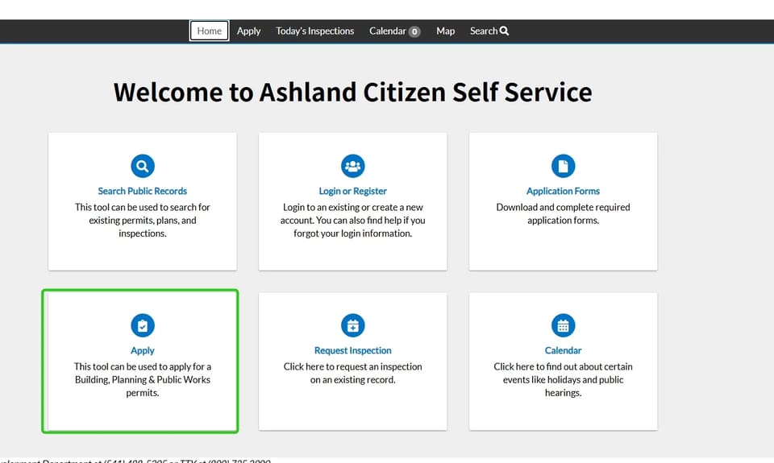Open the Application Forms link
774x463 pixels.
564,191
